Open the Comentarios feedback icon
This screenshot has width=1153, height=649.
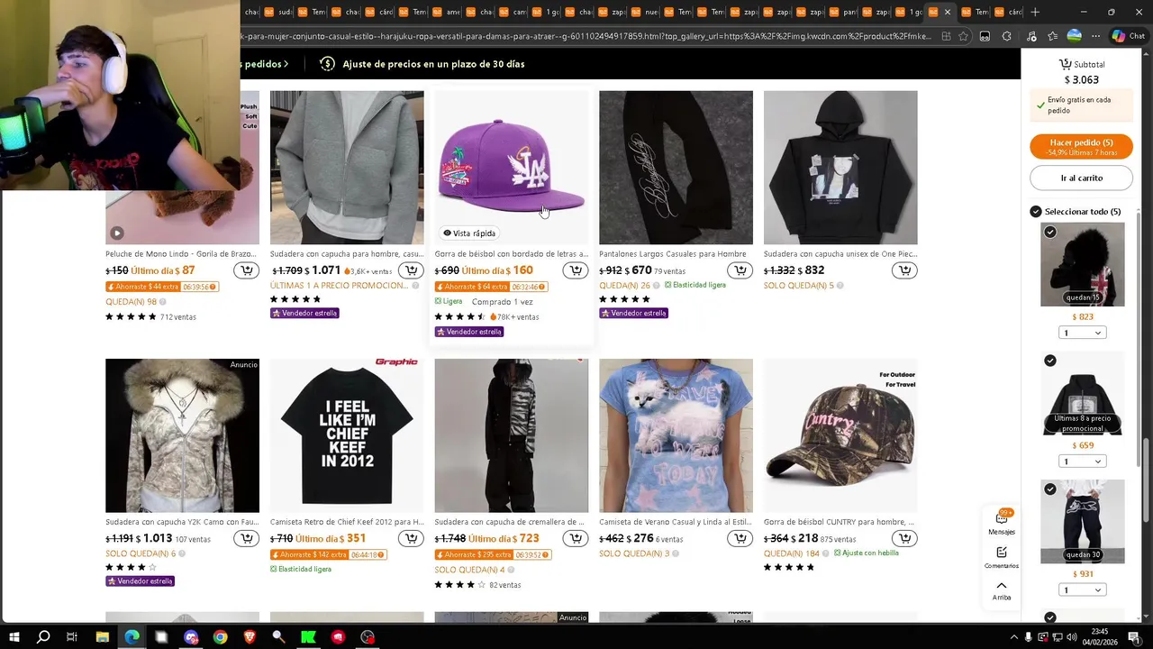(1002, 556)
